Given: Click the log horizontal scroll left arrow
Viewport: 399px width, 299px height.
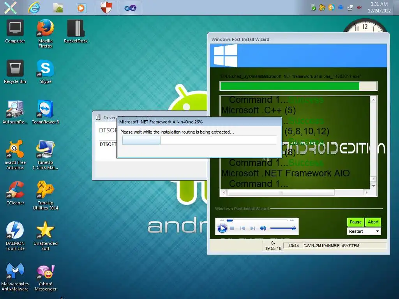Looking at the screenshot, I should click(x=224, y=192).
